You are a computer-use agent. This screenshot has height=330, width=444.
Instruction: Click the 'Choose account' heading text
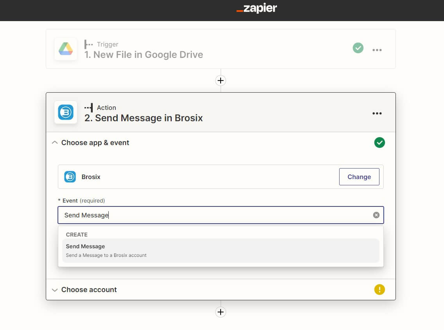click(x=89, y=289)
